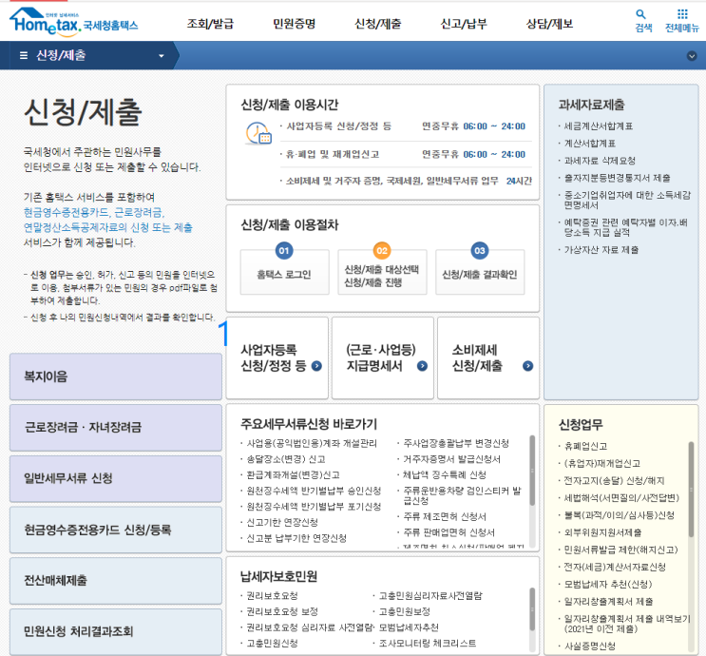Click the 홈택스 로그인 step box
The width and height of the screenshot is (706, 656).
[284, 273]
